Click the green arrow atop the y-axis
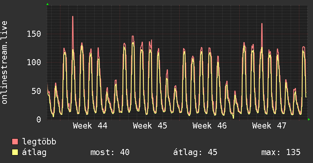The height and width of the screenshot is (163, 313). point(47,4)
